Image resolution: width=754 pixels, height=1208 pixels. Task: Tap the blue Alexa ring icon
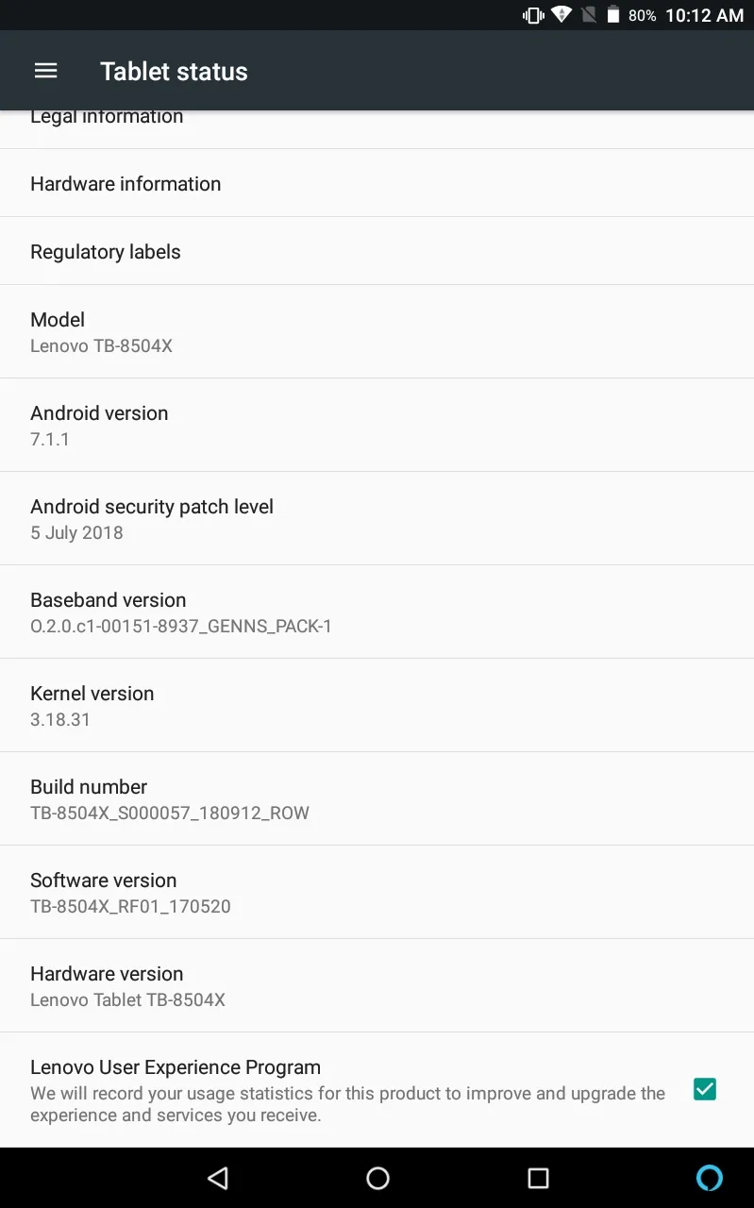(x=709, y=1178)
